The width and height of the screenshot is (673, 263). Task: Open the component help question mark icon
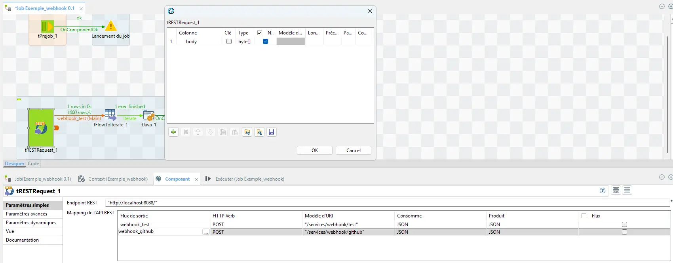point(603,191)
